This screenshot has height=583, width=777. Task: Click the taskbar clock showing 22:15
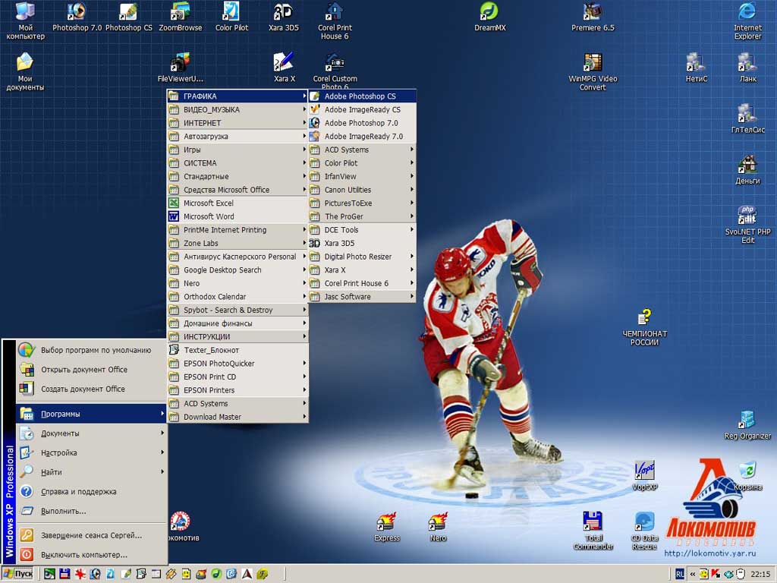(x=760, y=574)
